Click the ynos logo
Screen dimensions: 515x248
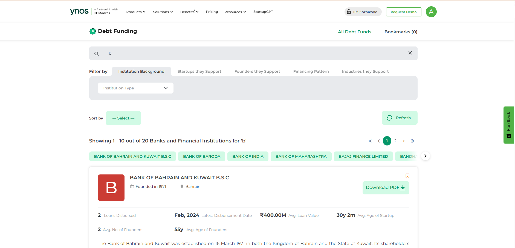(79, 11)
